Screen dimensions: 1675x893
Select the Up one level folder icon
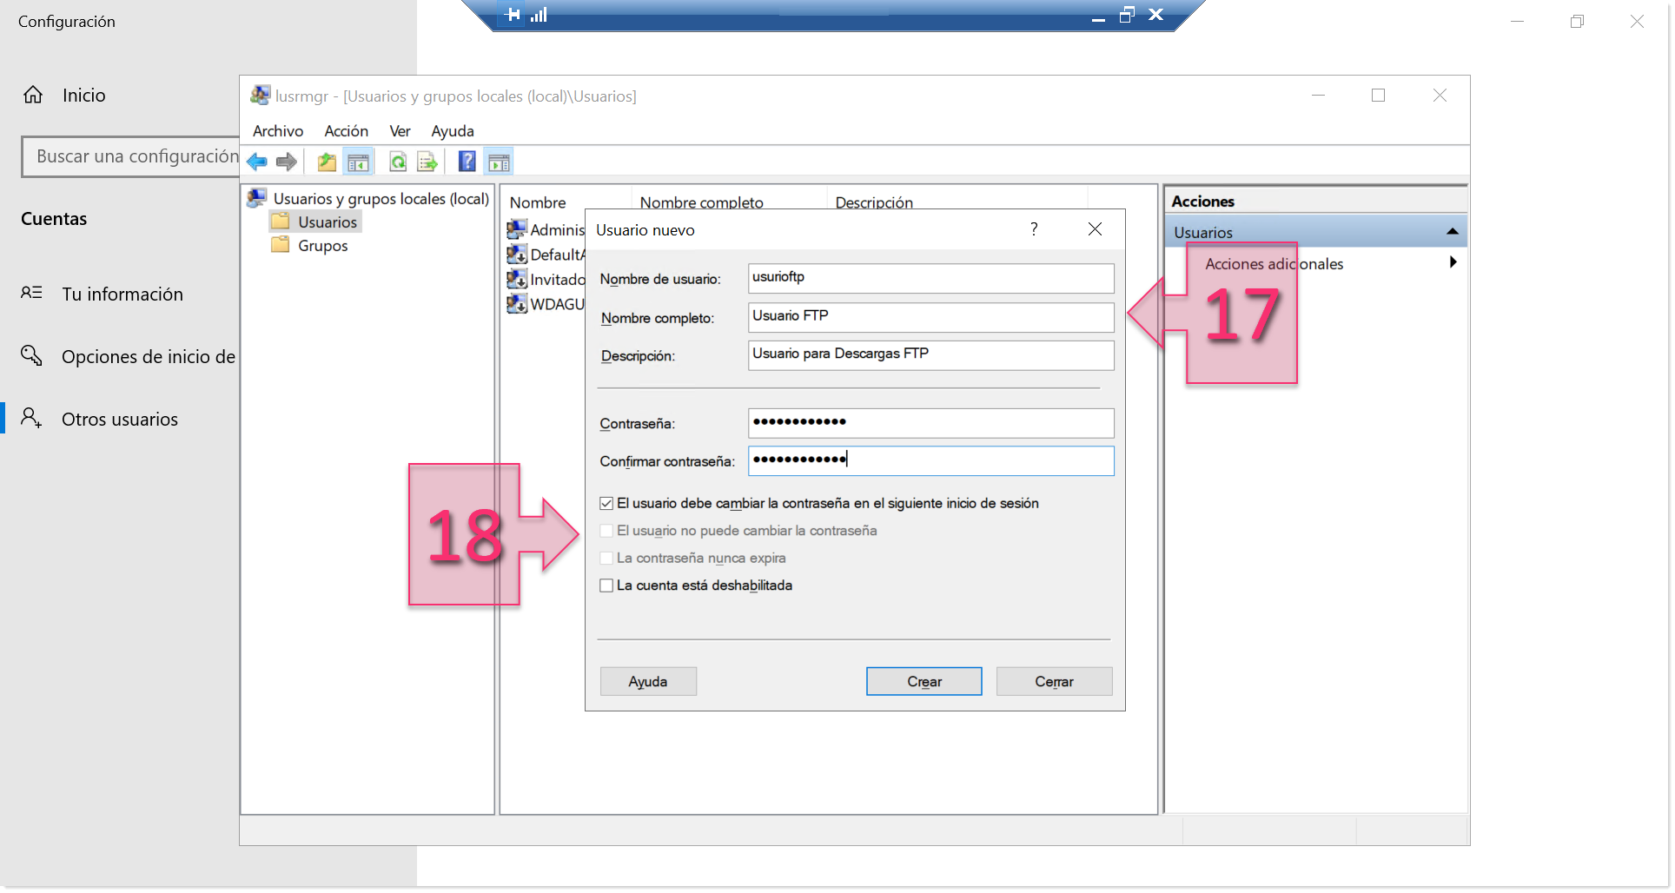[326, 162]
